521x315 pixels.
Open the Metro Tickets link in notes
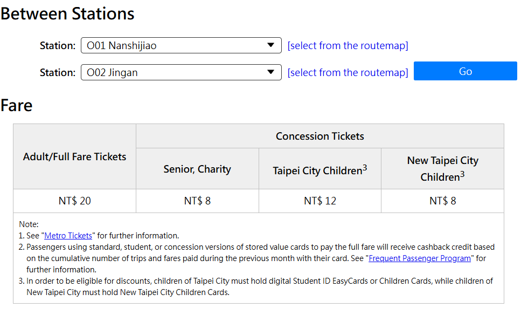coord(68,236)
